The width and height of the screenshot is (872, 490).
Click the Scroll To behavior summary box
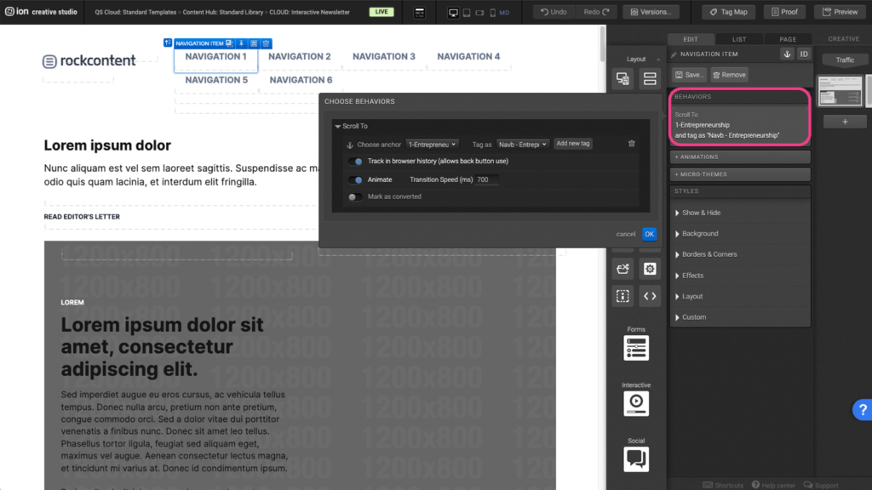[740, 125]
